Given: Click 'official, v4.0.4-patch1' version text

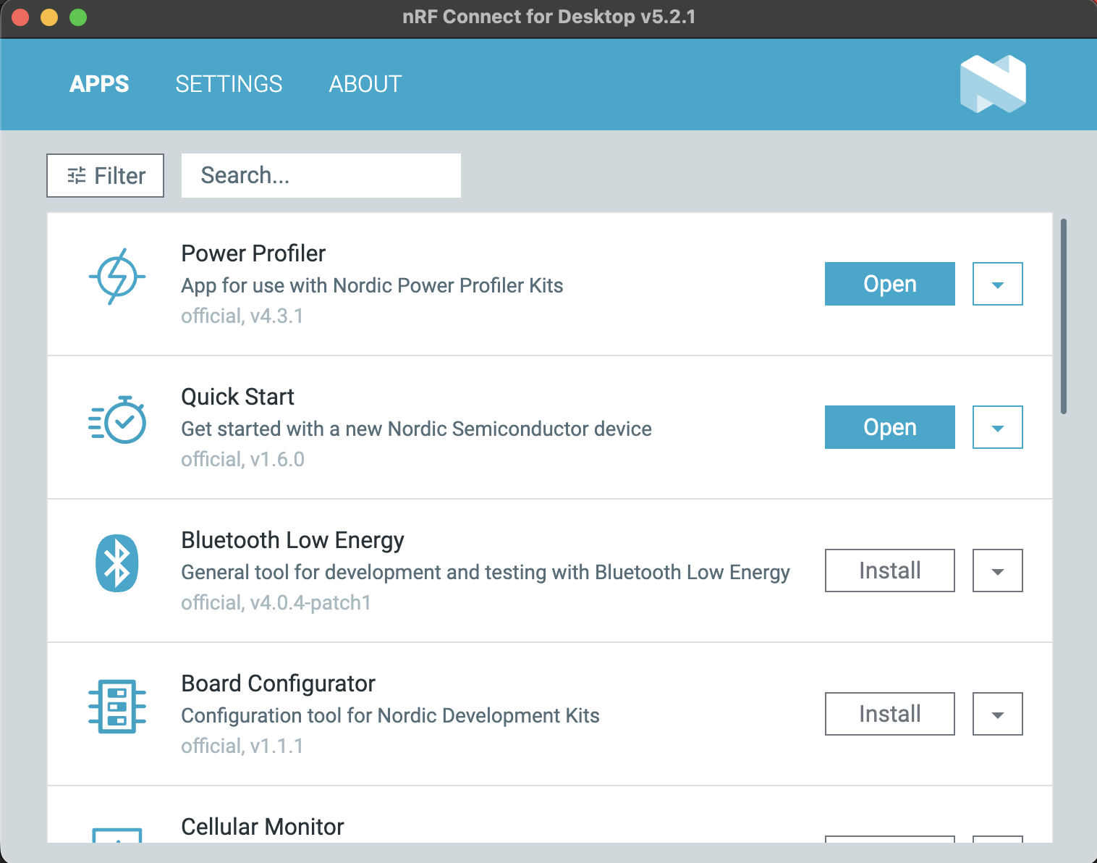Looking at the screenshot, I should pyautogui.click(x=276, y=602).
